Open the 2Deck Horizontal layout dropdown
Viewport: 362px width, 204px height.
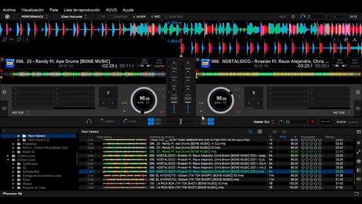tap(74, 16)
